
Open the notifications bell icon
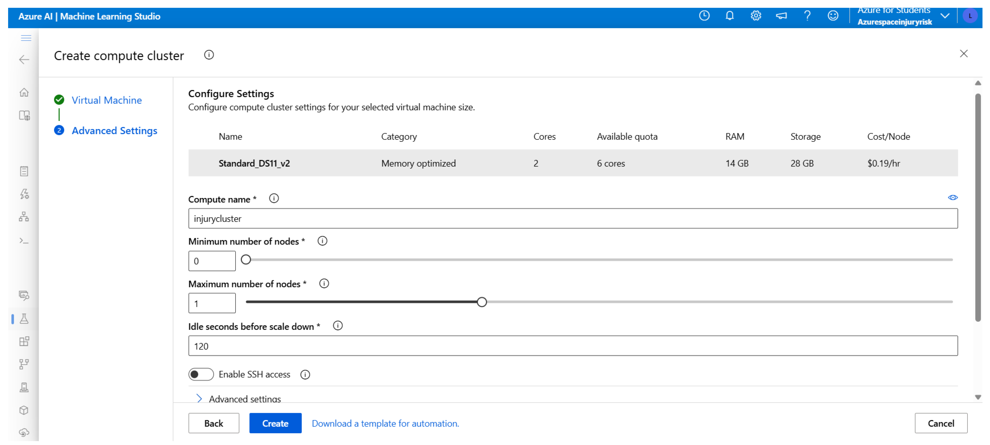pos(730,16)
